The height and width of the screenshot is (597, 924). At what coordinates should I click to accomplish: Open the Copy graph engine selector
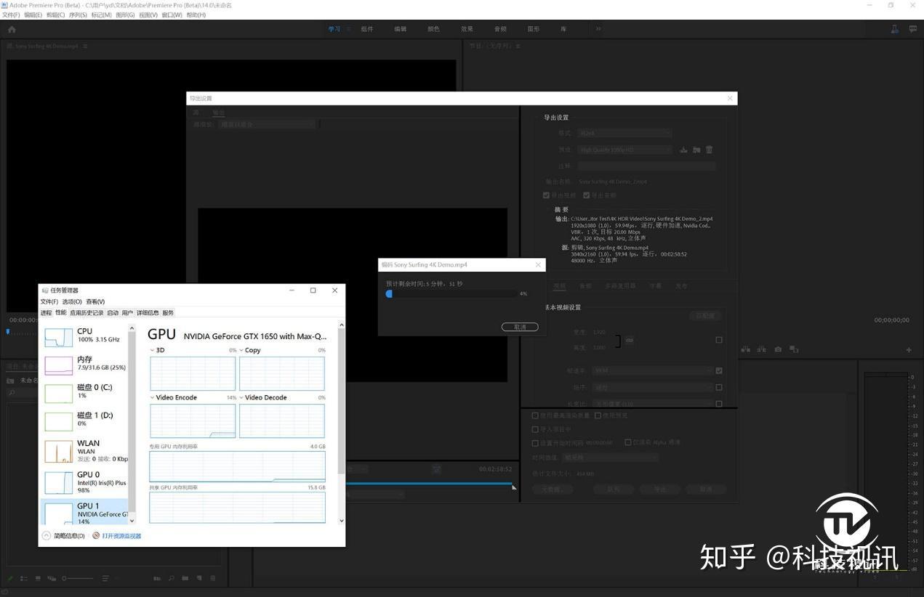(x=250, y=350)
